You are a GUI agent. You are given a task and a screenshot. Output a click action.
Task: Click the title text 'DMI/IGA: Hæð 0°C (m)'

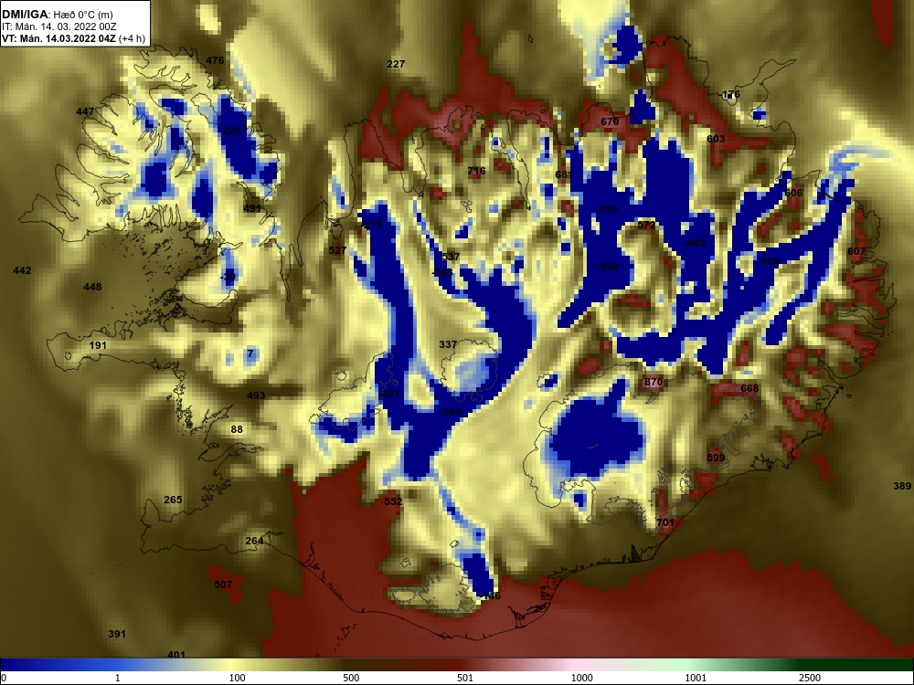tap(57, 15)
